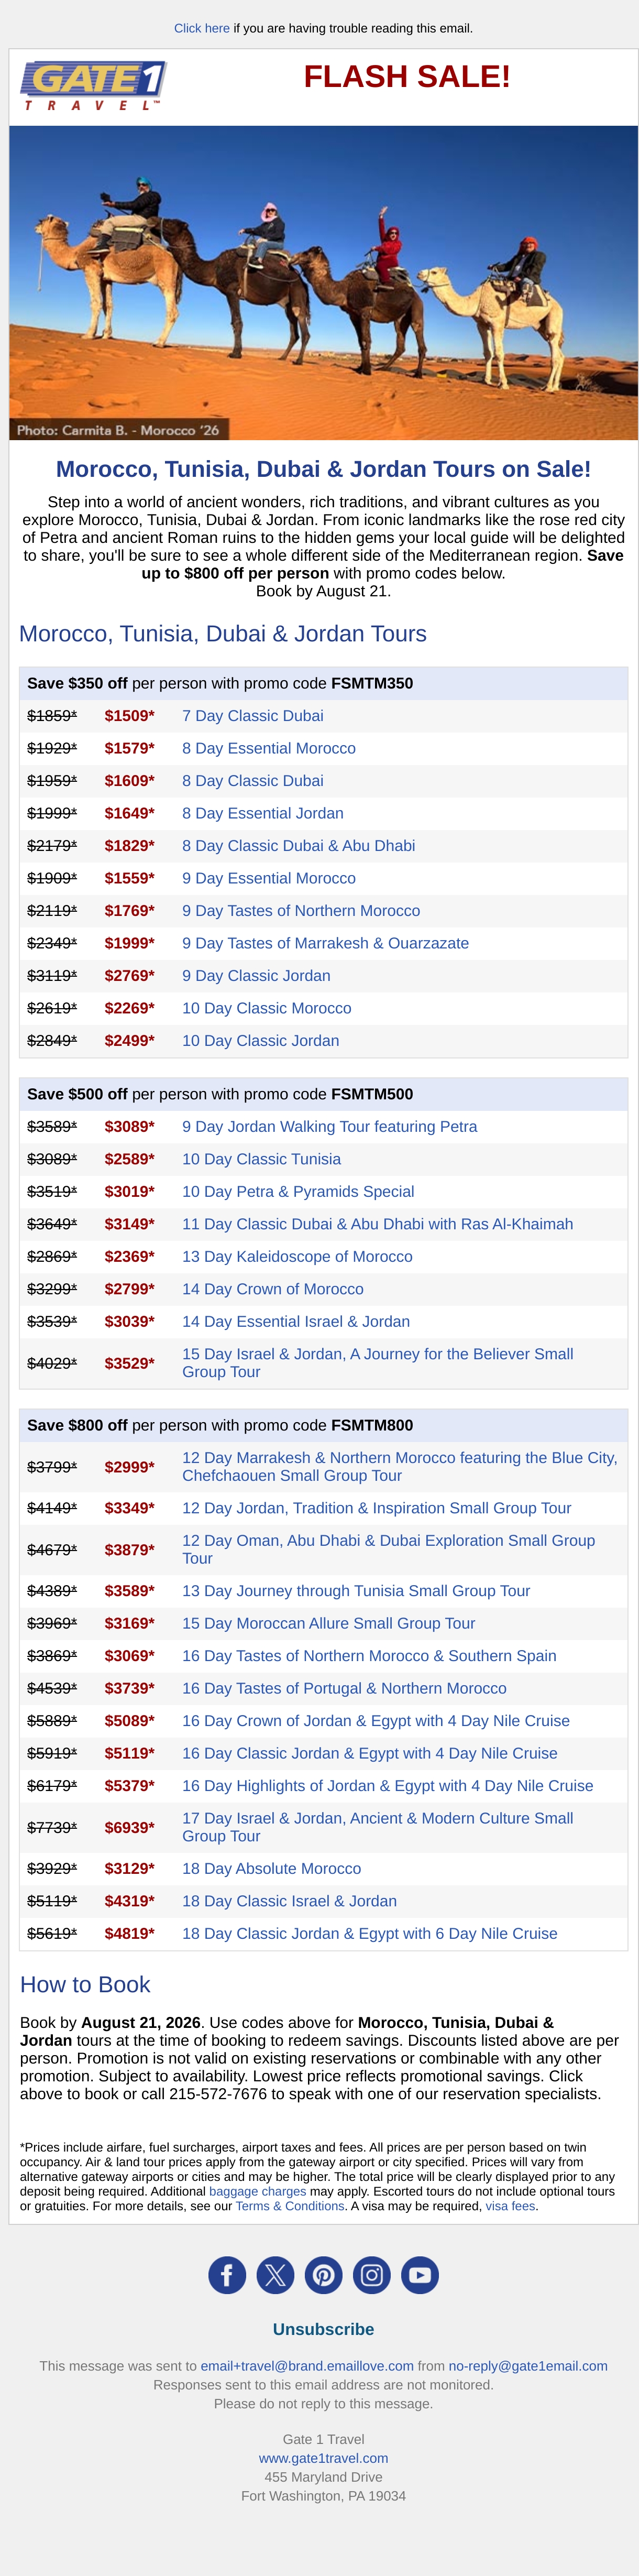The image size is (639, 2576).
Task: Open the 18 Day Absolute Morocco link
Action: [271, 1869]
